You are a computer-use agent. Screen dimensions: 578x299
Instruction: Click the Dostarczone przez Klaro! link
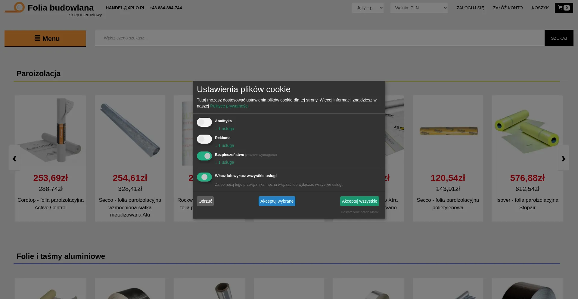click(x=360, y=212)
